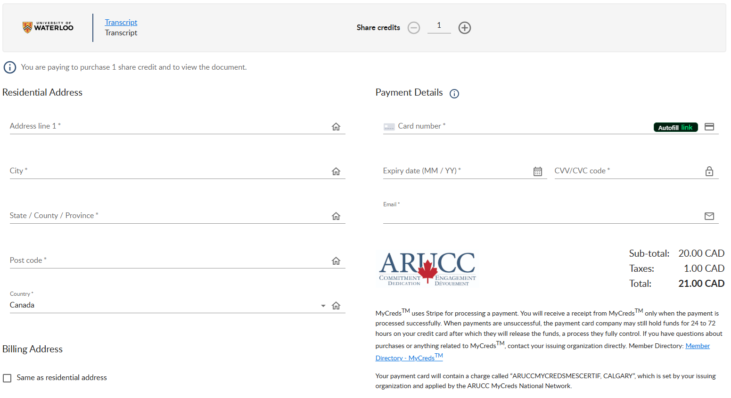Open the Country dropdown arrow
The height and width of the screenshot is (398, 731).
[x=323, y=306]
